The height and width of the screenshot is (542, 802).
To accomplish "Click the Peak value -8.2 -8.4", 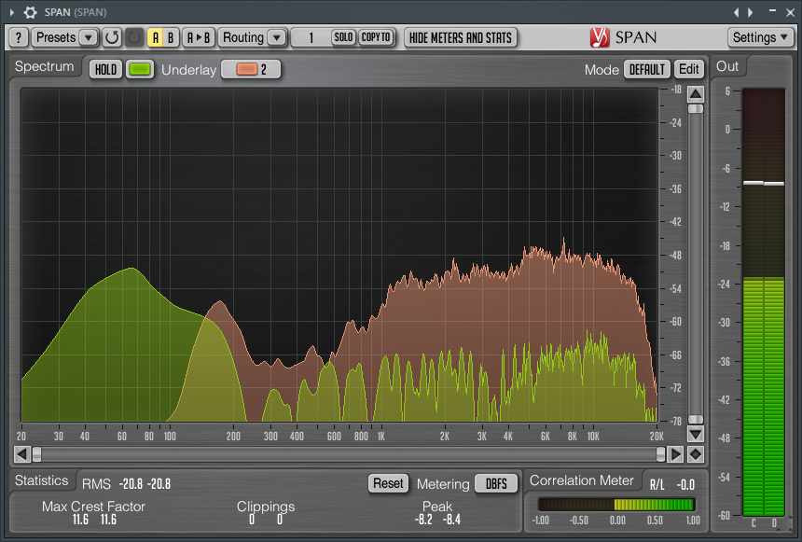I will click(437, 520).
